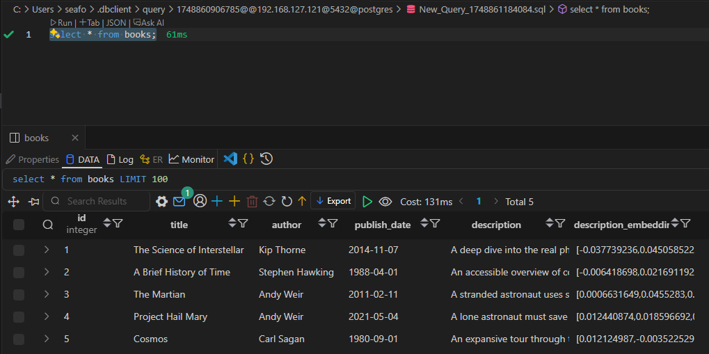Click the settings gear icon
Image resolution: width=709 pixels, height=354 pixels.
pyautogui.click(x=161, y=202)
